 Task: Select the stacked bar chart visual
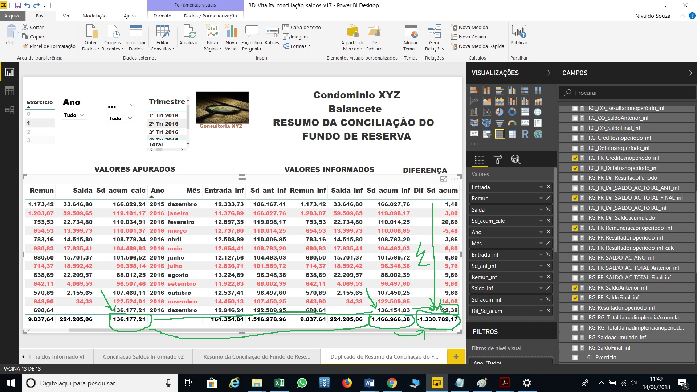[474, 91]
